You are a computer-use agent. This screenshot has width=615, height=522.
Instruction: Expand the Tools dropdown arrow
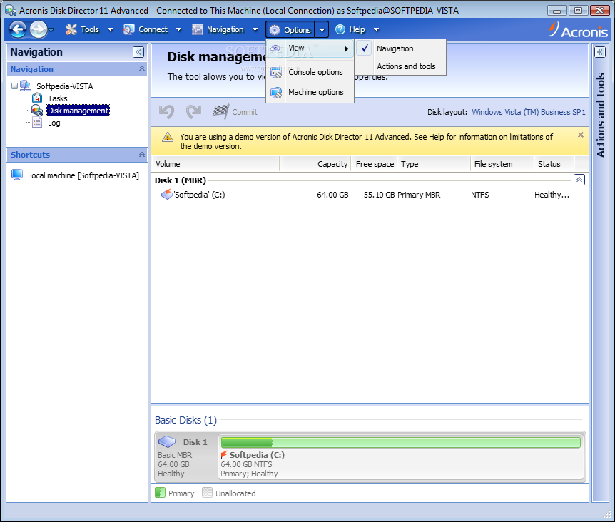tap(110, 29)
